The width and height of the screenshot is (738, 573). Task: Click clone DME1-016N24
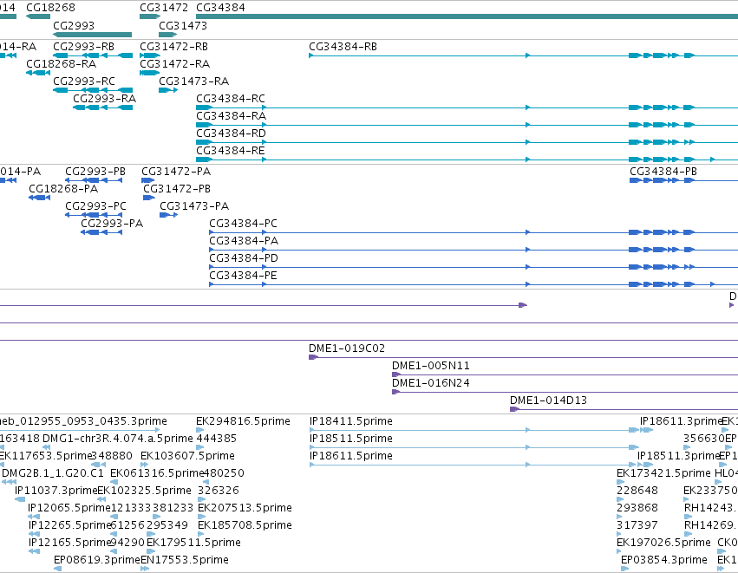[431, 383]
